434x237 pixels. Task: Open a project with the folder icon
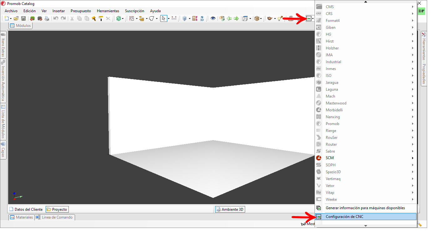point(16,18)
